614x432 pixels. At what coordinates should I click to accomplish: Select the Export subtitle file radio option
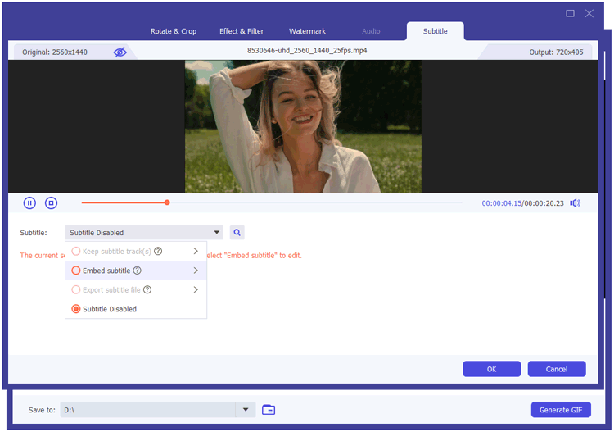76,289
